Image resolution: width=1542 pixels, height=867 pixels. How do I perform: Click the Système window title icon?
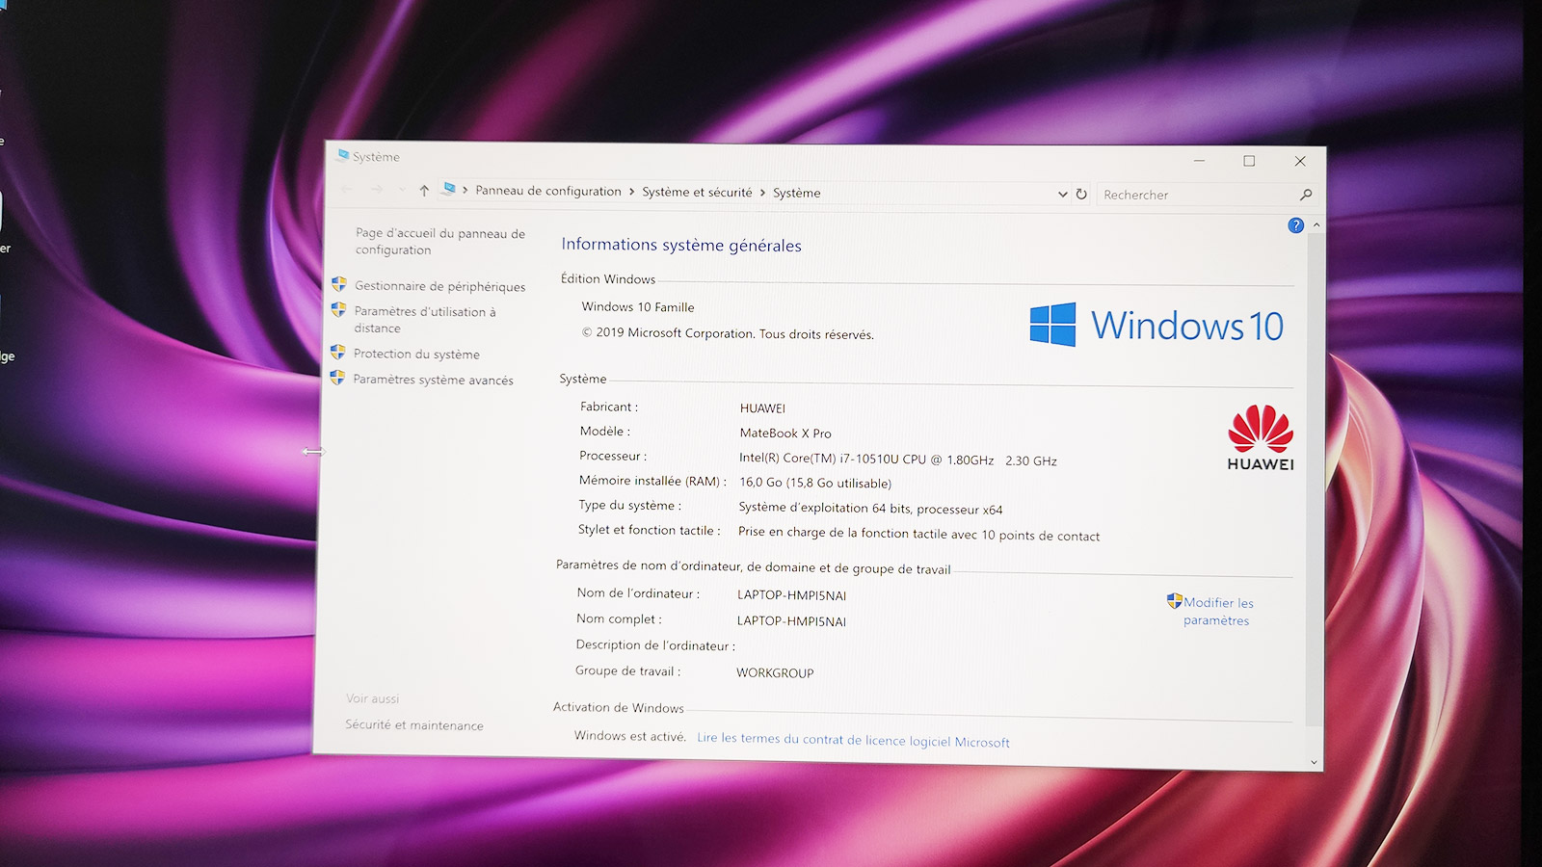coord(342,155)
